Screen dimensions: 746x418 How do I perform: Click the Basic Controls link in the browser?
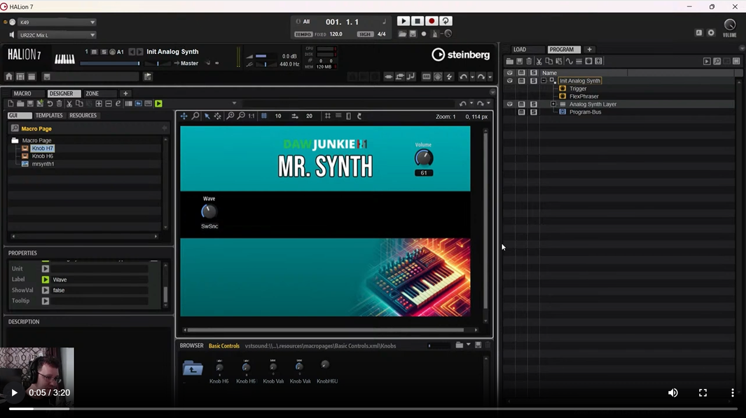pos(224,346)
